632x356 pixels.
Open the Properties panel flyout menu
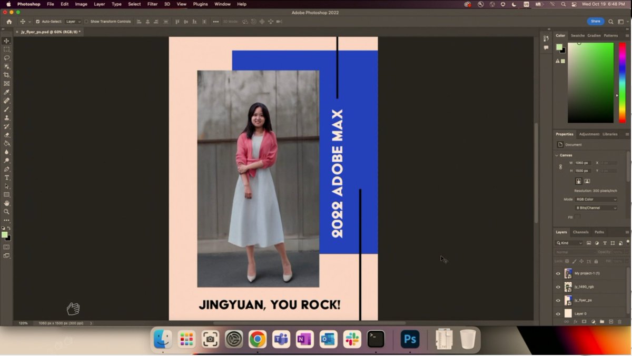[627, 134]
